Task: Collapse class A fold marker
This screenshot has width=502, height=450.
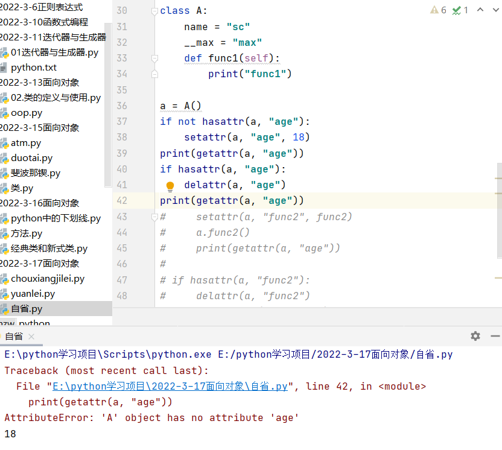Action: coord(154,11)
